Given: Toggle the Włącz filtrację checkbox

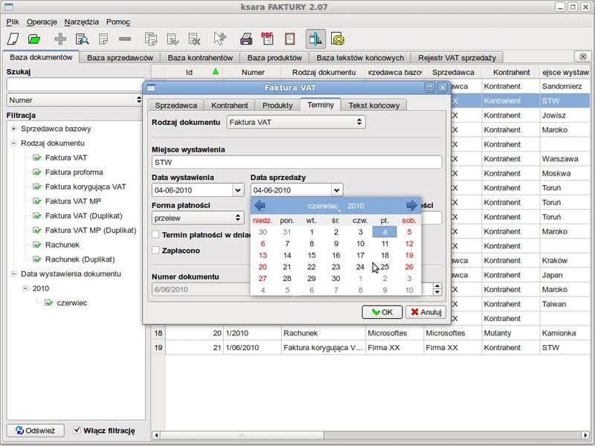Looking at the screenshot, I should click(77, 430).
